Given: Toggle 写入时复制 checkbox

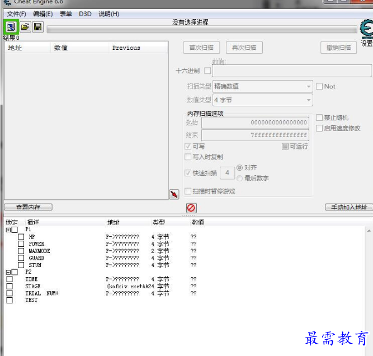Looking at the screenshot, I should coord(188,157).
